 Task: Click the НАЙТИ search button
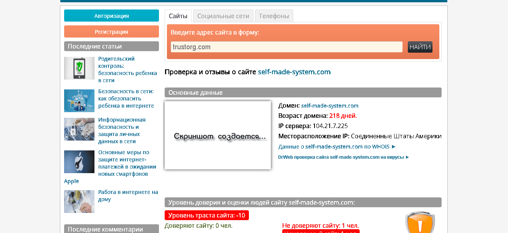pos(420,47)
